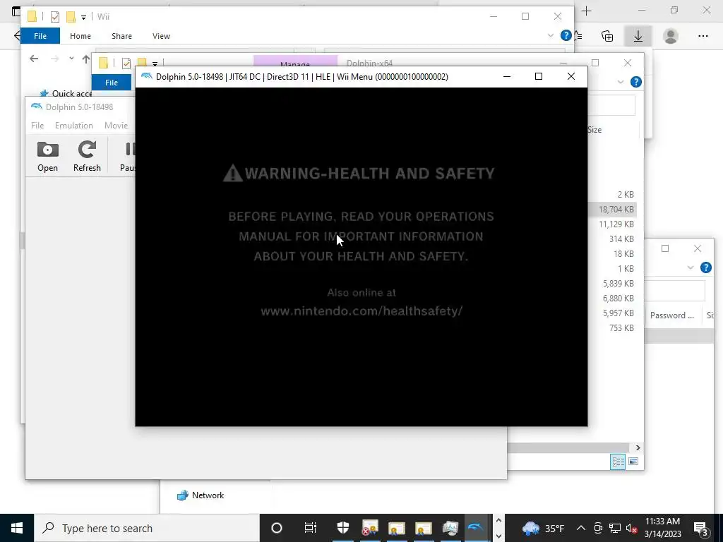Open the notification center
The image size is (723, 542).
pyautogui.click(x=701, y=528)
